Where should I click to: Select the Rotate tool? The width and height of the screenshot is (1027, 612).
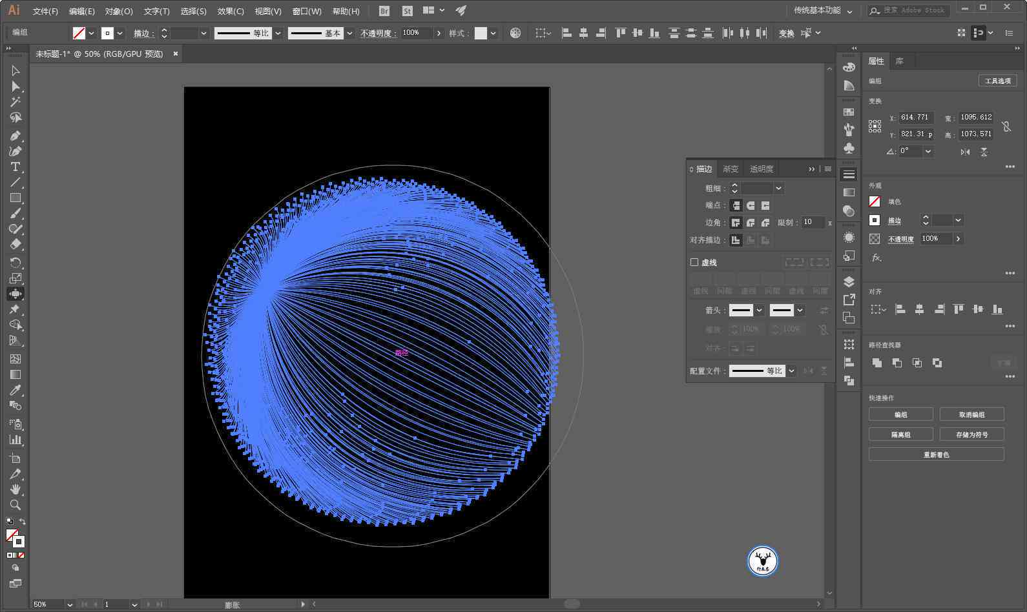(16, 262)
